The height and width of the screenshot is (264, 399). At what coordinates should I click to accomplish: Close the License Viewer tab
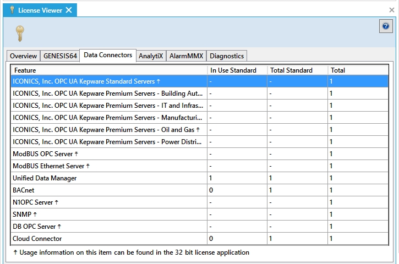(x=69, y=10)
